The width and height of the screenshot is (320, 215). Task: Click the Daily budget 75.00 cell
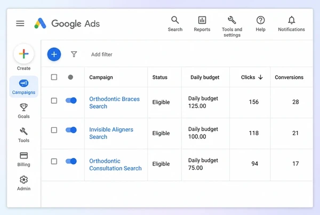(x=203, y=164)
